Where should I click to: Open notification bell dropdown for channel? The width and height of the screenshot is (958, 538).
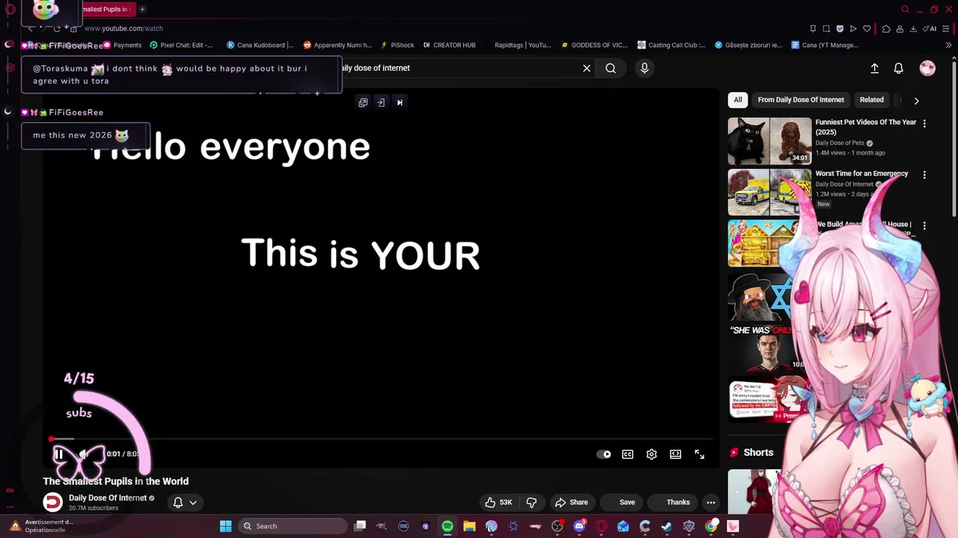tap(185, 502)
